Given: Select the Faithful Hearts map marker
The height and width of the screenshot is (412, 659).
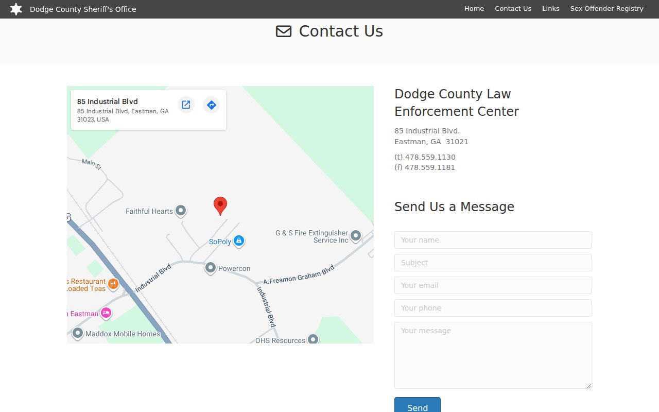Looking at the screenshot, I should [181, 211].
